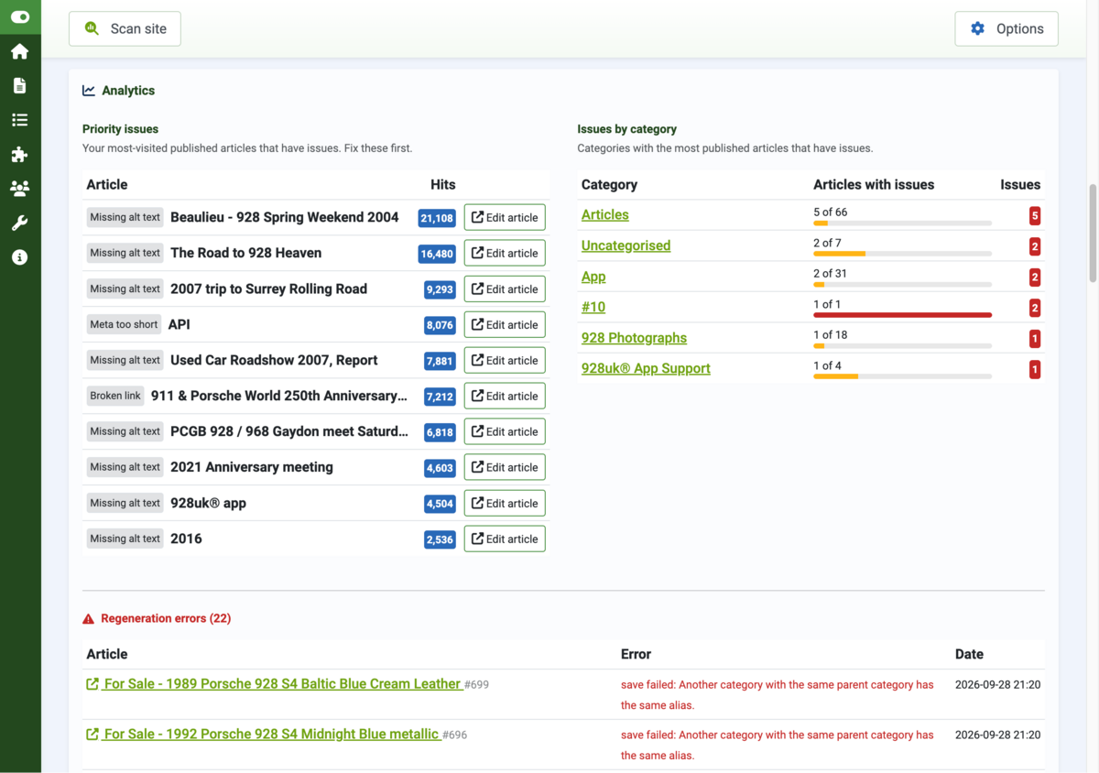Image resolution: width=1099 pixels, height=773 pixels.
Task: Click the App 2 of 31 progress bar
Action: [902, 285]
